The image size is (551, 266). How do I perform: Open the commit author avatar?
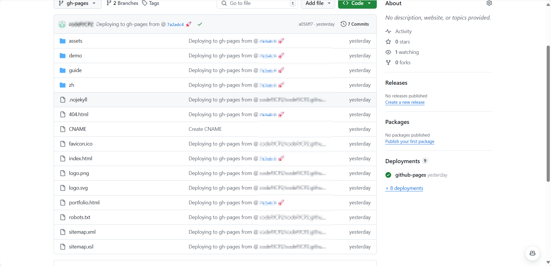tap(62, 24)
